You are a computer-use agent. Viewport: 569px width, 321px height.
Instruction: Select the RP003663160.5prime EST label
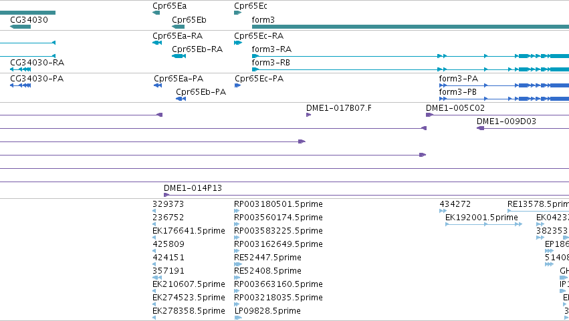pos(278,284)
